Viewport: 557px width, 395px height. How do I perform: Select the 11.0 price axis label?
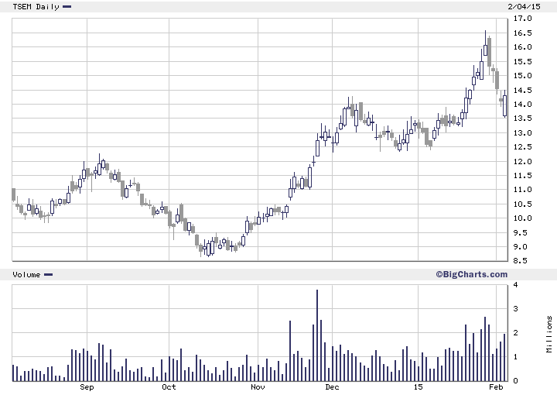(x=522, y=190)
